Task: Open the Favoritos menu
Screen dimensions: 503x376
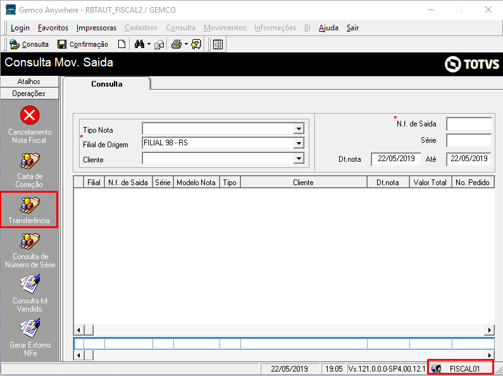Action: pos(53,28)
